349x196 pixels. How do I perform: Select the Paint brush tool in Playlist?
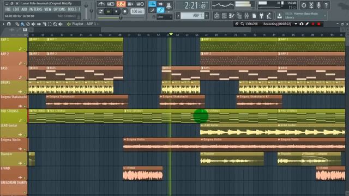(x=22, y=24)
